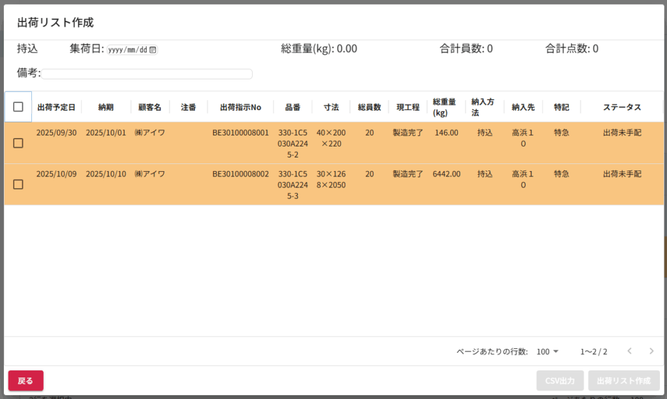Click the 6442.00 weight cell
Image resolution: width=667 pixels, height=399 pixels.
point(446,174)
